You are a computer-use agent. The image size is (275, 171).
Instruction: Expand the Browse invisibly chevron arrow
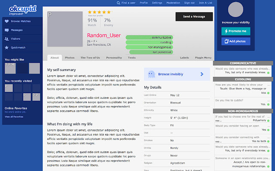202,74
